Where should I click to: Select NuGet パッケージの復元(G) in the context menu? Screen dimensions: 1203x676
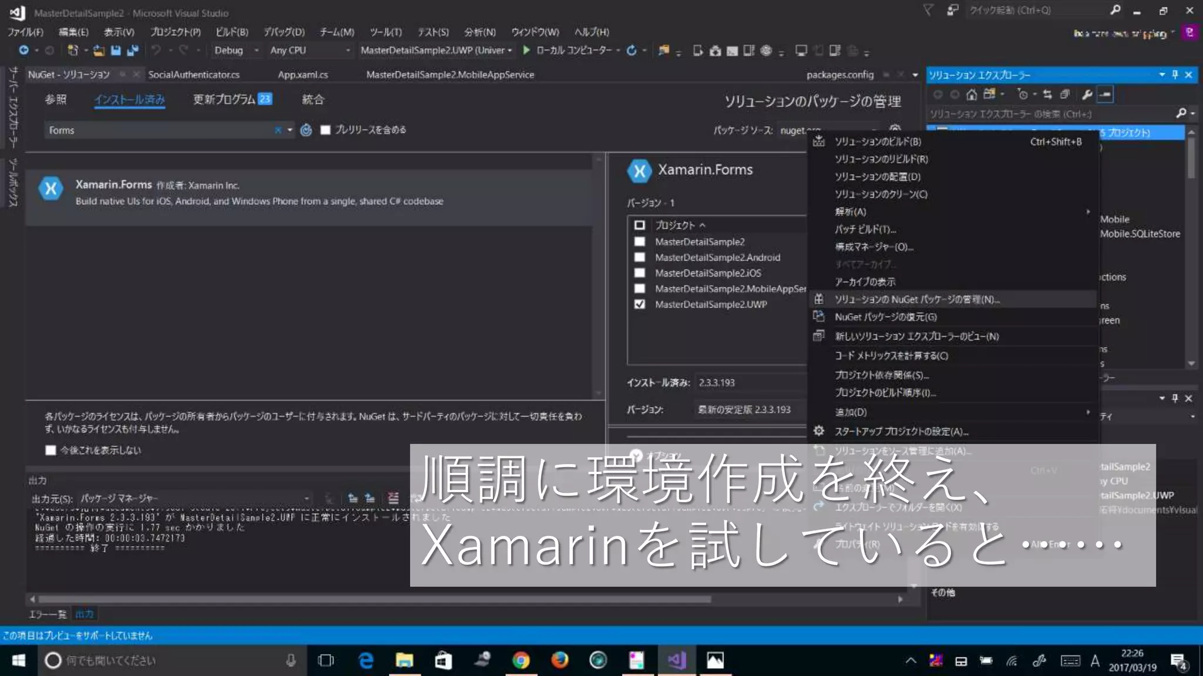pyautogui.click(x=953, y=317)
